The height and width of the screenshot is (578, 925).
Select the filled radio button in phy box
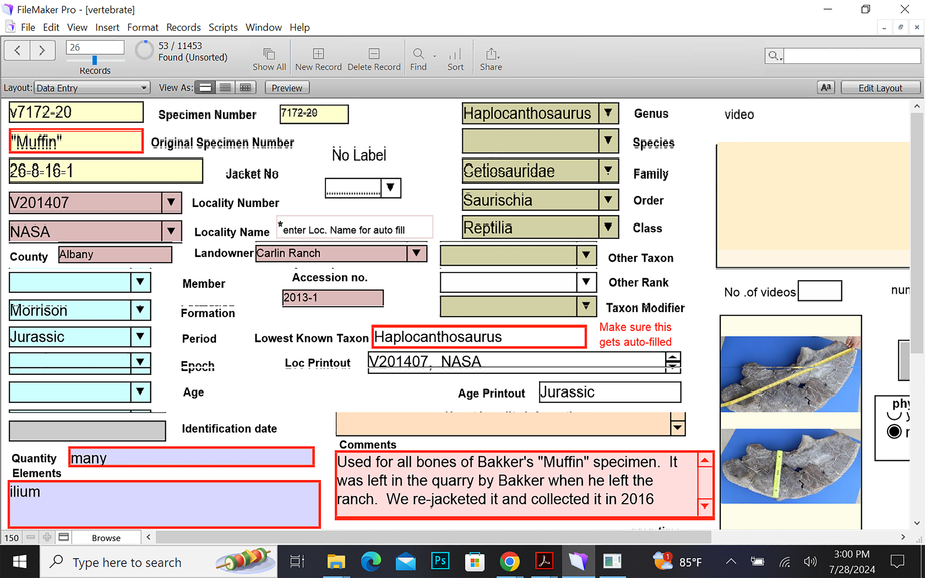pos(894,432)
